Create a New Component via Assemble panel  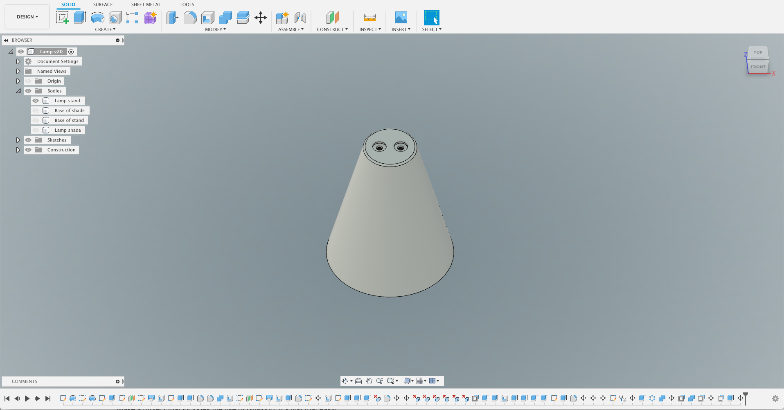click(x=282, y=17)
